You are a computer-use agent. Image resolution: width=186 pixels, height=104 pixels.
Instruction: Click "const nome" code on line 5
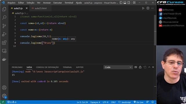(27, 30)
